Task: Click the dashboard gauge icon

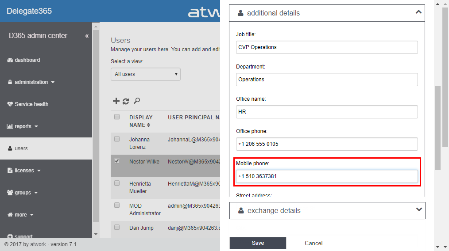Action: click(x=10, y=60)
